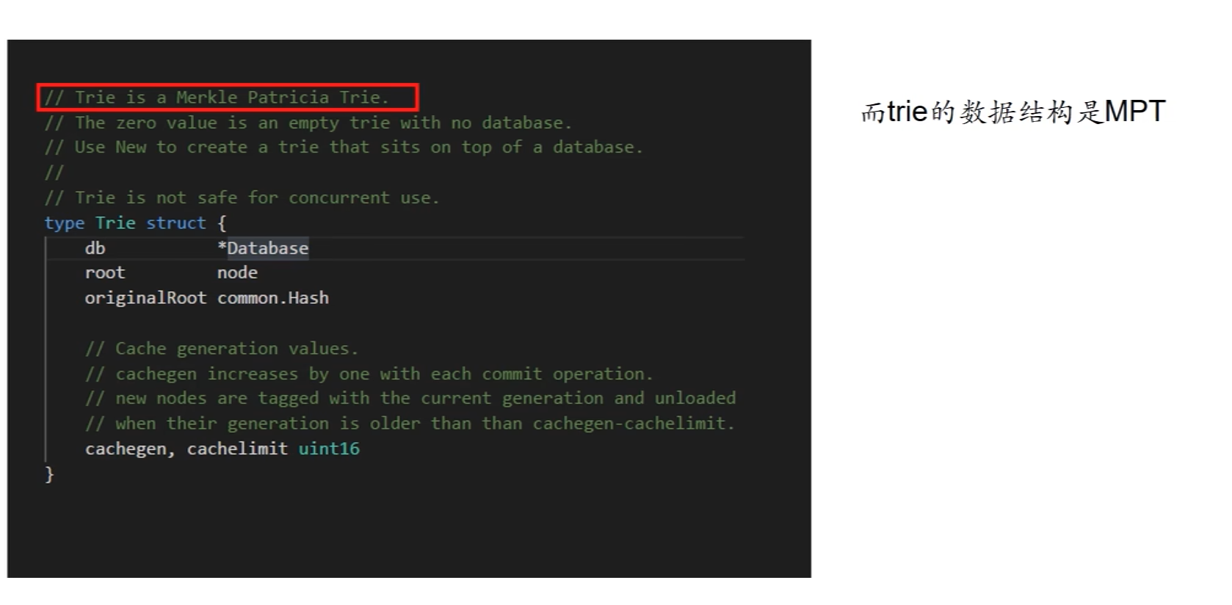Image resolution: width=1232 pixels, height=605 pixels.
Task: Click the 'uint16' type keyword
Action: 329,449
